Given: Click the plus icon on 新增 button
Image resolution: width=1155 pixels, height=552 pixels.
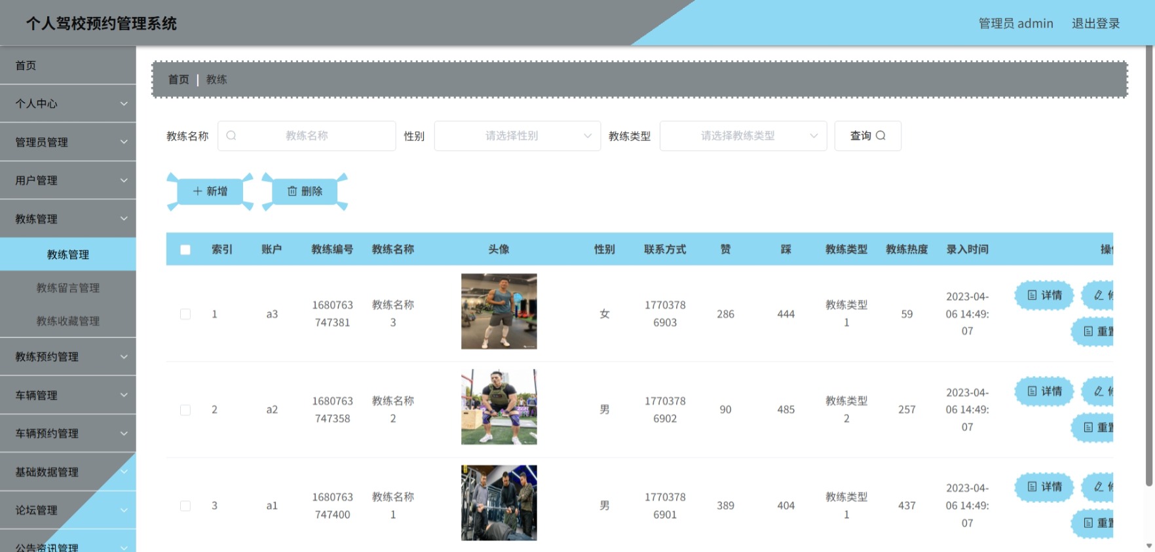Looking at the screenshot, I should (197, 191).
